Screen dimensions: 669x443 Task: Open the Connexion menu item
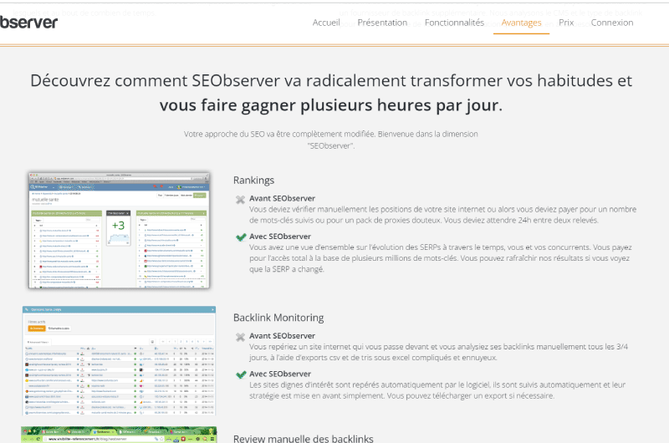click(x=612, y=23)
